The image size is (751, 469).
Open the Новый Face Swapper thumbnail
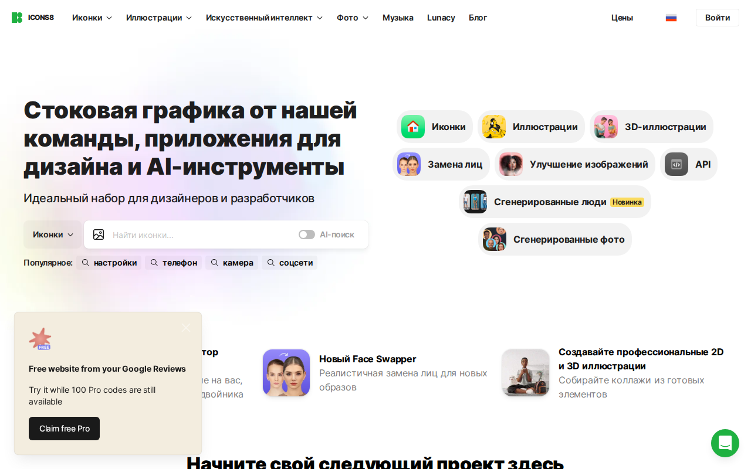point(286,373)
